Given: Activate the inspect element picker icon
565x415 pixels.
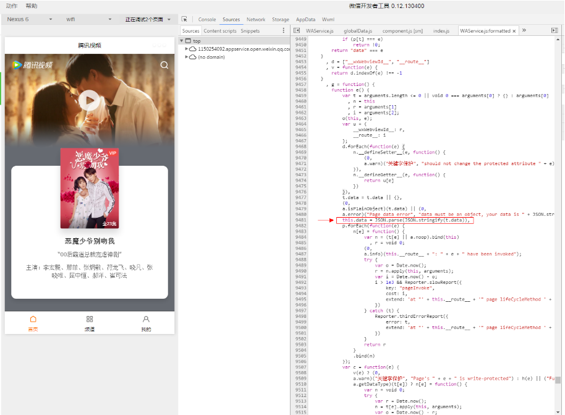Looking at the screenshot, I should click(184, 19).
